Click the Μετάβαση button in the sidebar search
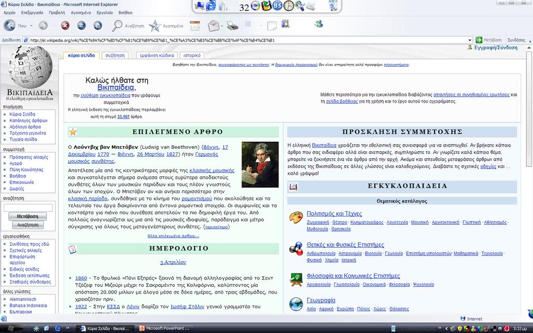Viewport: 533px width, 333px height. click(x=28, y=216)
